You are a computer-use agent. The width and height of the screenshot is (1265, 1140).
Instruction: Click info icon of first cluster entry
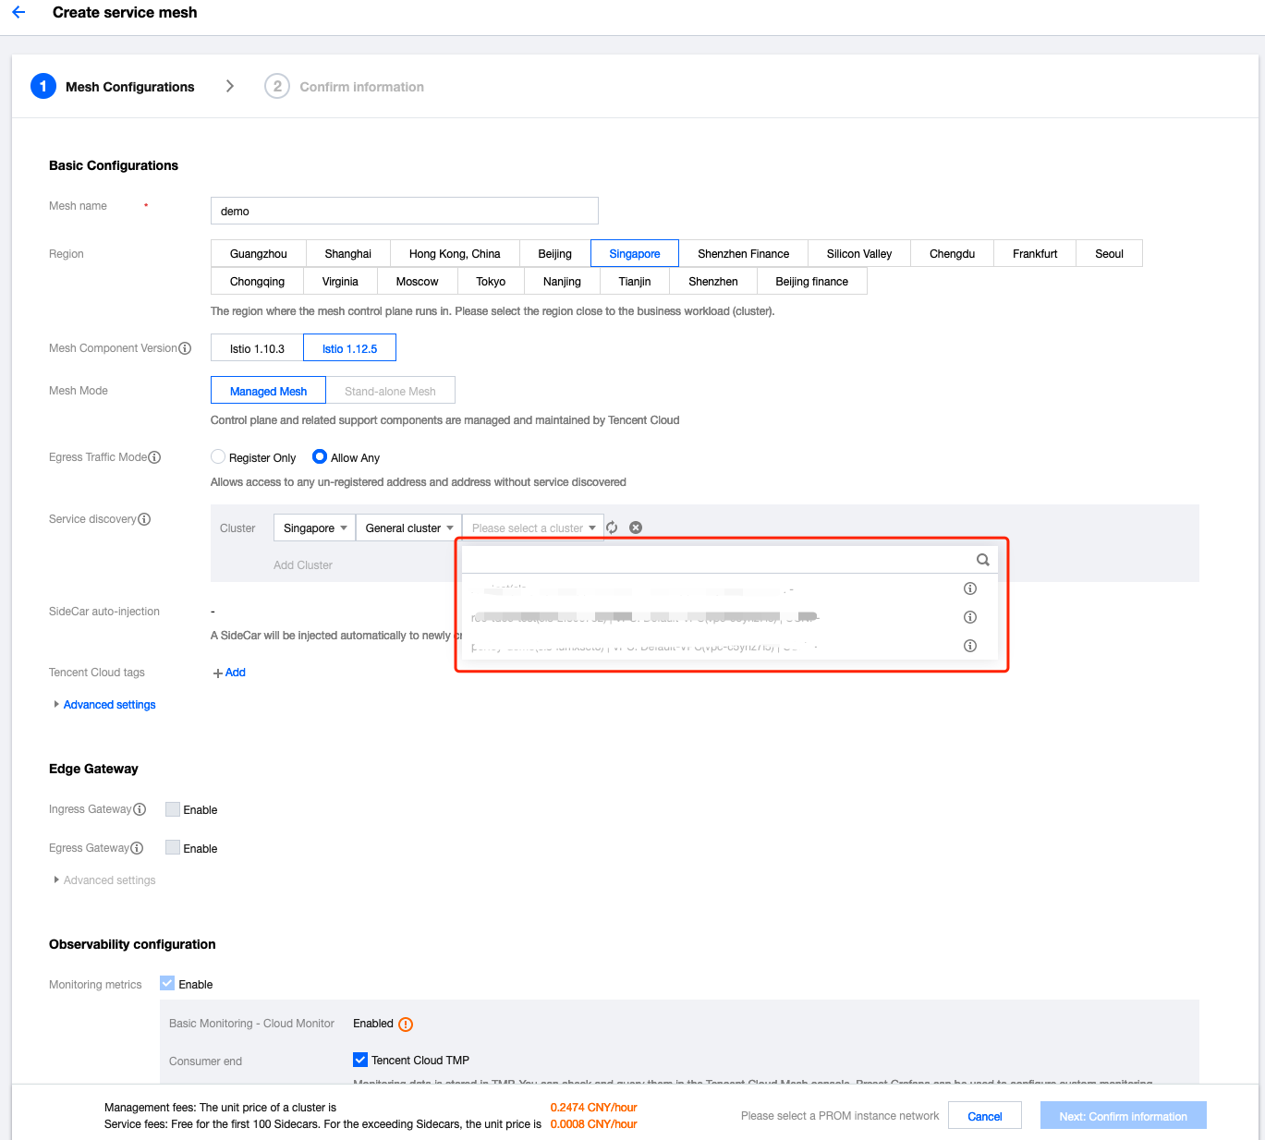[969, 588]
